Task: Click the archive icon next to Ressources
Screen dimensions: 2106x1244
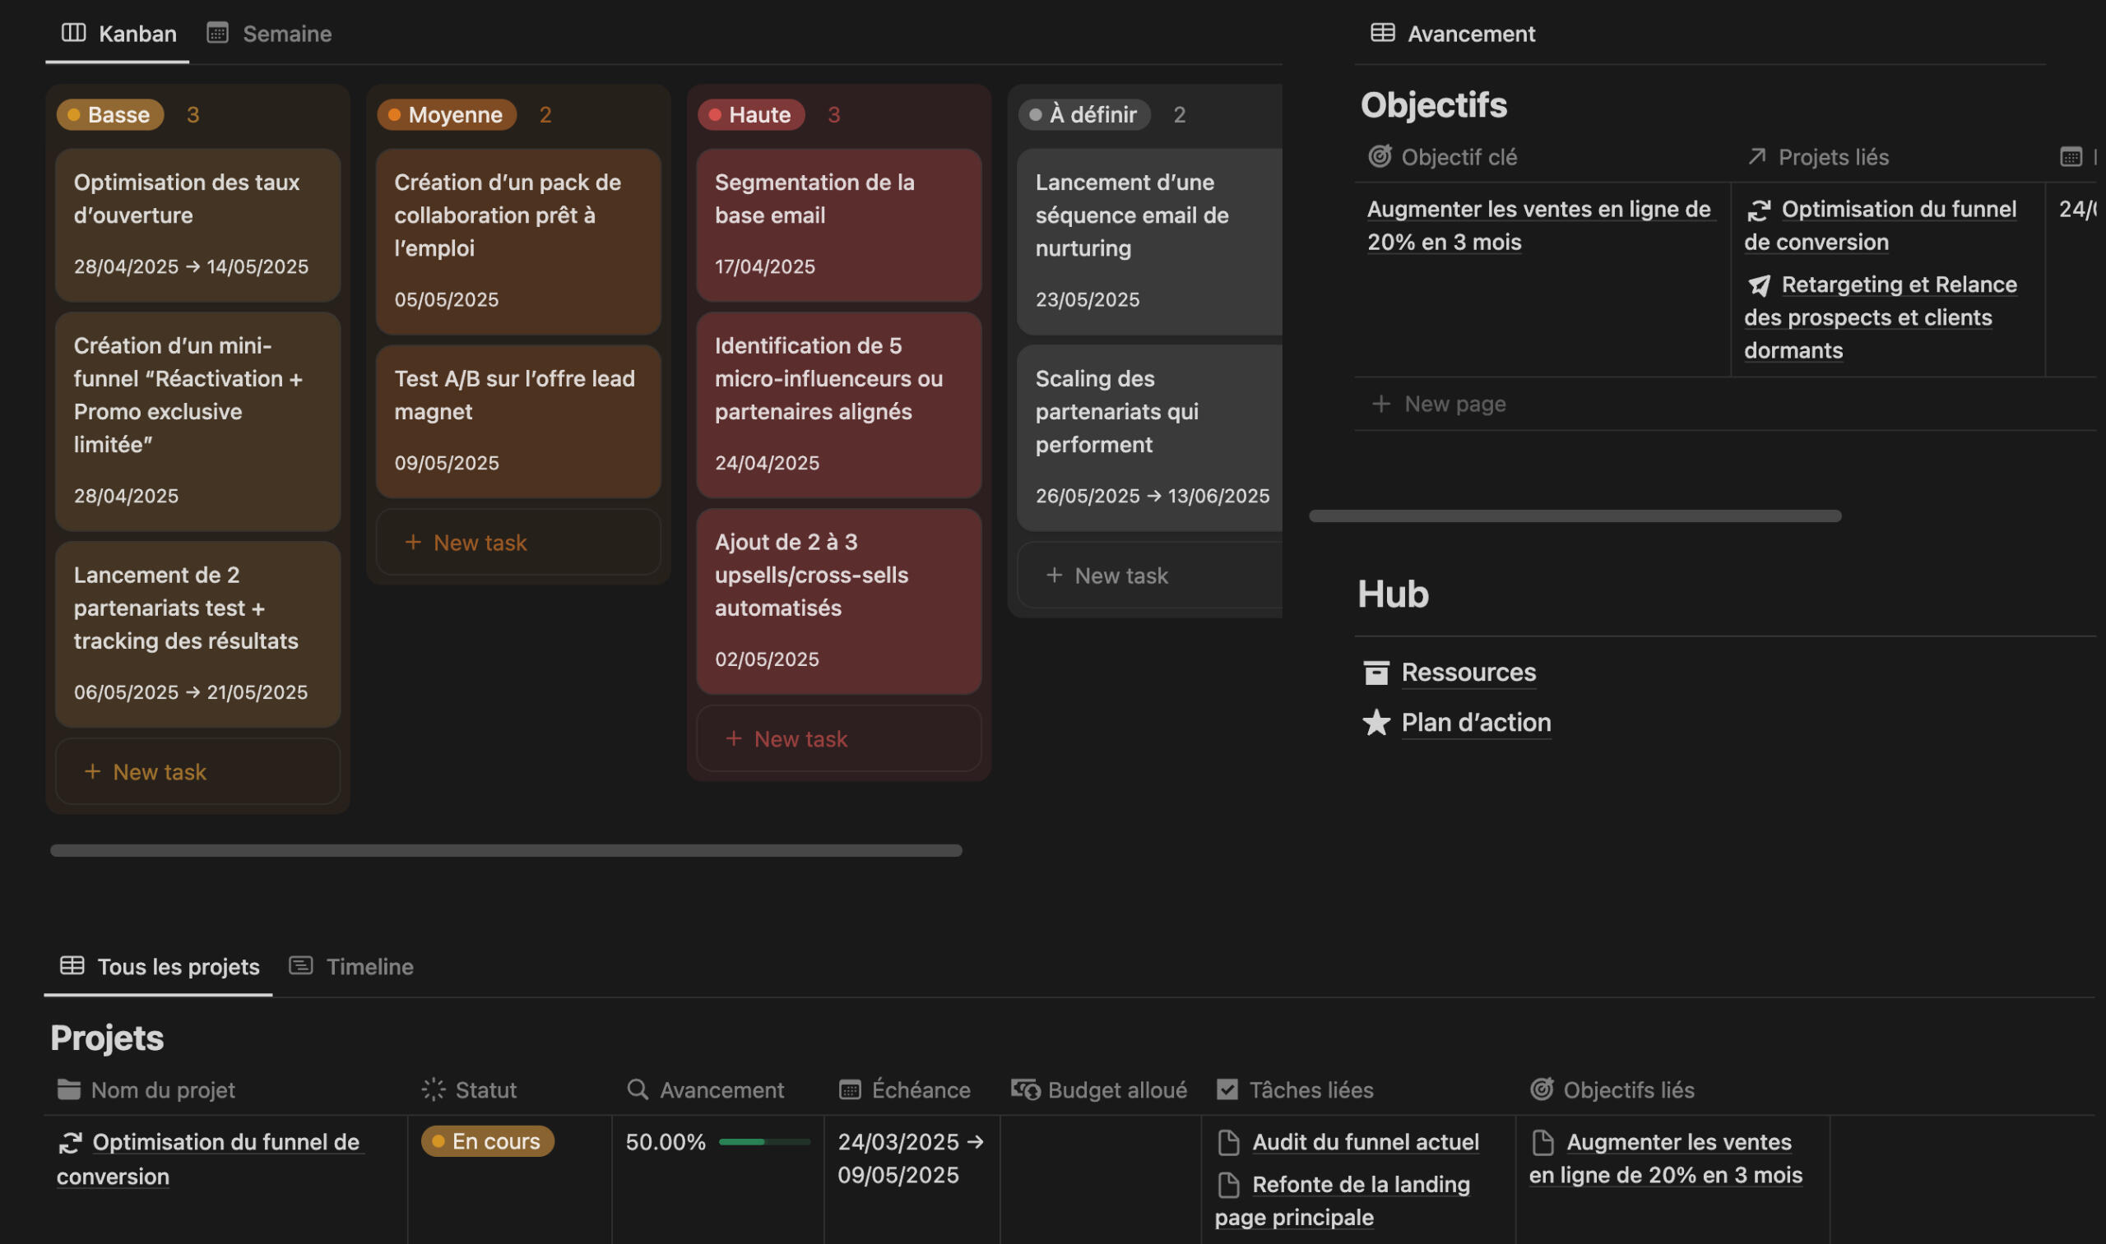Action: pyautogui.click(x=1375, y=672)
